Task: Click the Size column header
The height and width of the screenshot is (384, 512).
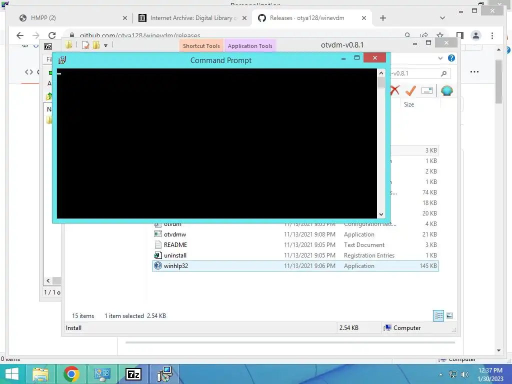Action: click(x=409, y=104)
